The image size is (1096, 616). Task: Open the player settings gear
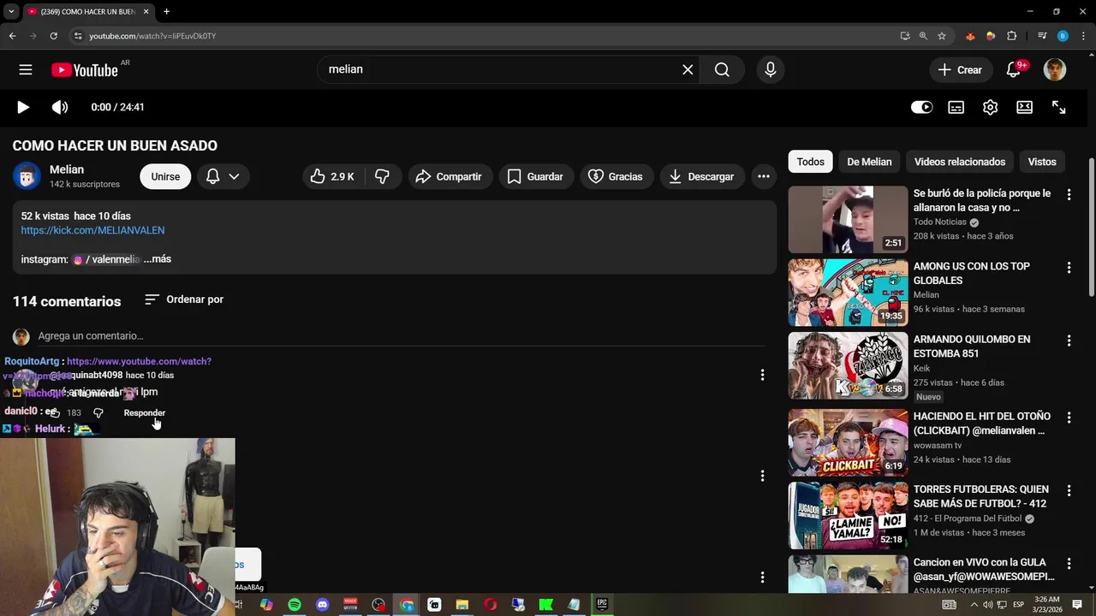990,107
